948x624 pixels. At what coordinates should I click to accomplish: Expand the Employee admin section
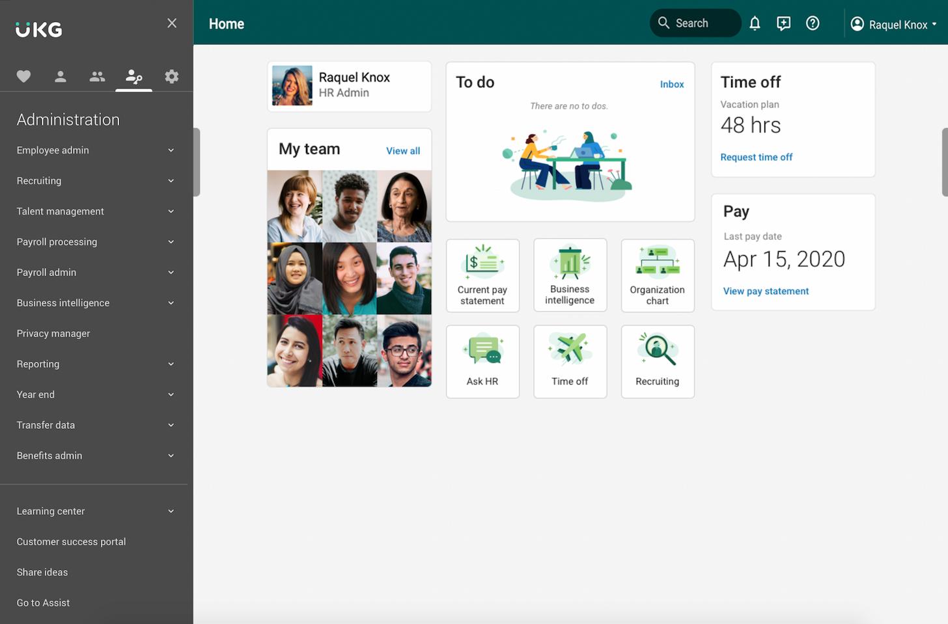pyautogui.click(x=94, y=150)
